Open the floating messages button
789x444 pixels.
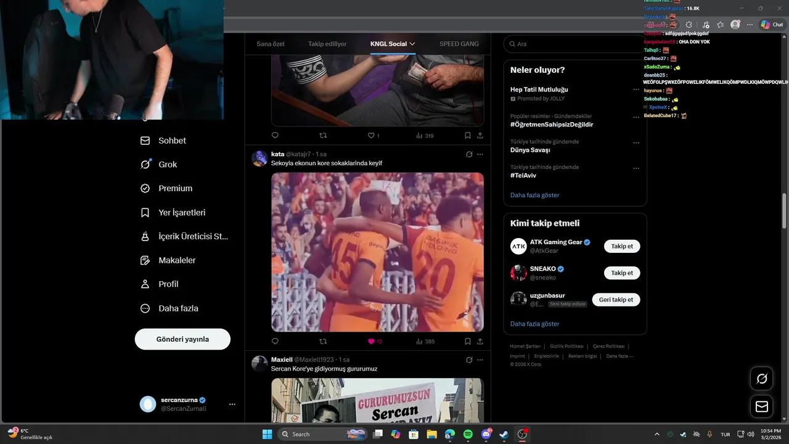[762, 407]
